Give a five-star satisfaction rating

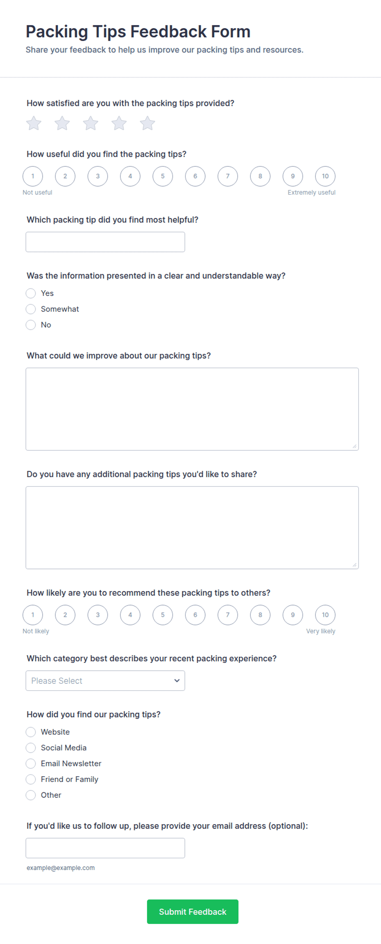point(147,123)
